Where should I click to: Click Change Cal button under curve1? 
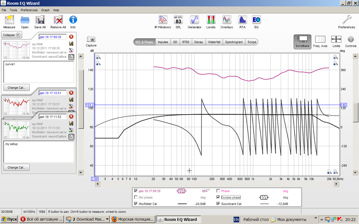pos(17,88)
